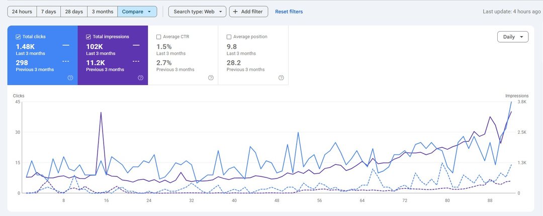Enable the Average position checkbox
This screenshot has width=543, height=216.
click(x=229, y=37)
